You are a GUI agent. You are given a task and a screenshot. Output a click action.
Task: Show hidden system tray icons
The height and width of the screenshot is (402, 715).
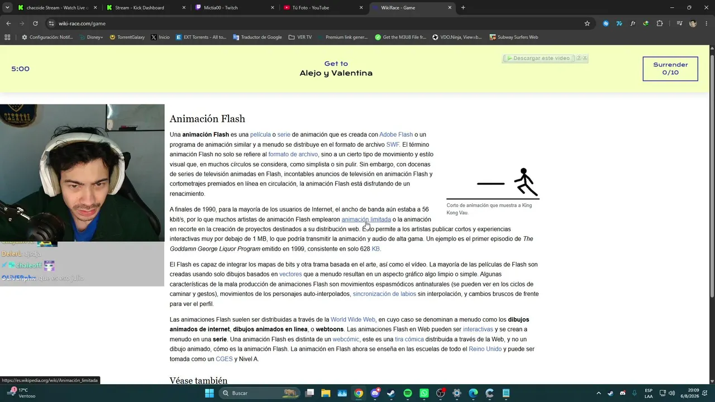(x=598, y=393)
